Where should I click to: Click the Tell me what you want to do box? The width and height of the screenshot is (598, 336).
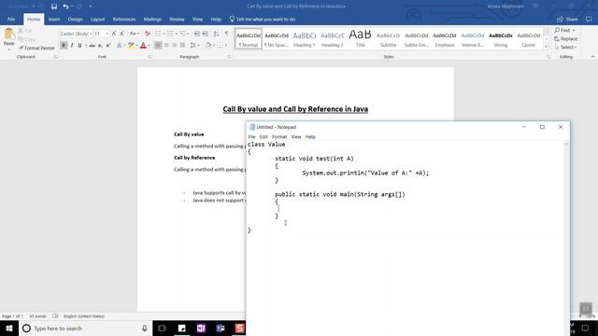(x=263, y=19)
